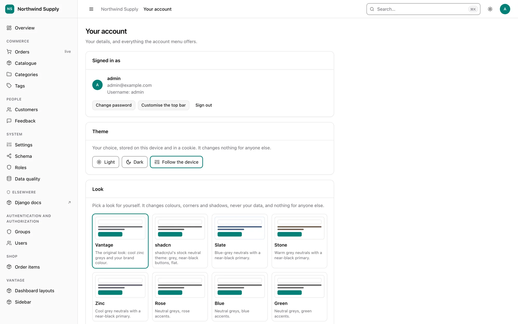Switch theme to Dark
The width and height of the screenshot is (518, 324).
tap(135, 162)
